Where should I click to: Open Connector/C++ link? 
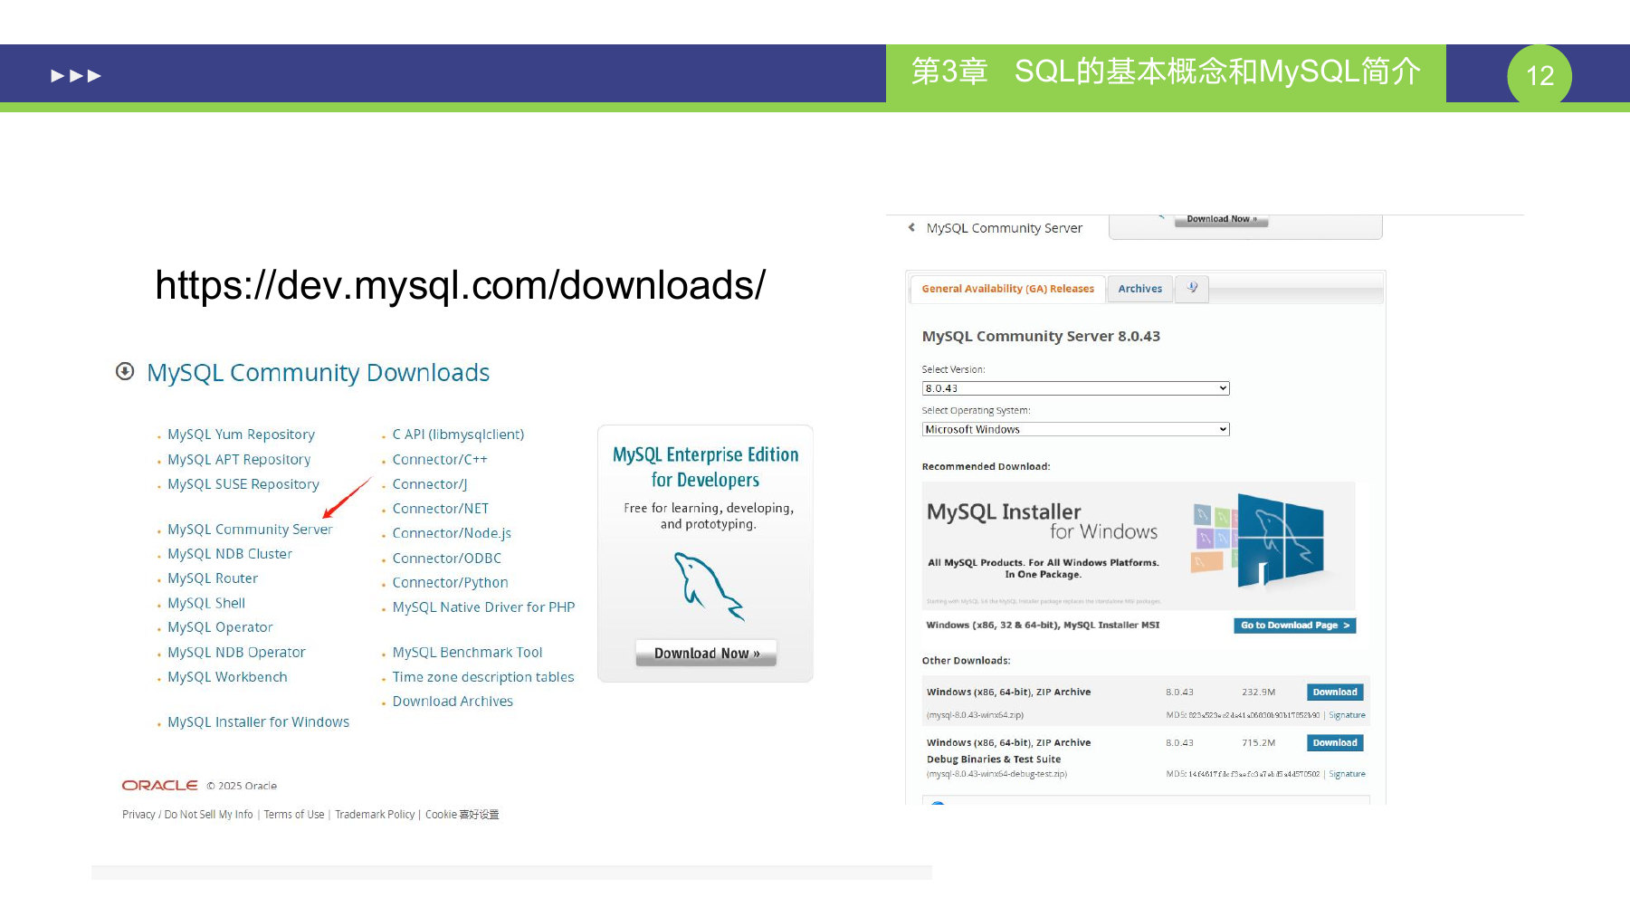point(440,460)
